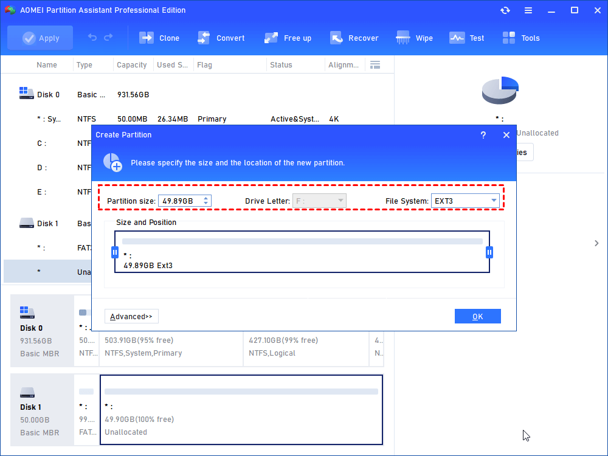608x456 pixels.
Task: Open the Wipe tool
Action: 414,38
